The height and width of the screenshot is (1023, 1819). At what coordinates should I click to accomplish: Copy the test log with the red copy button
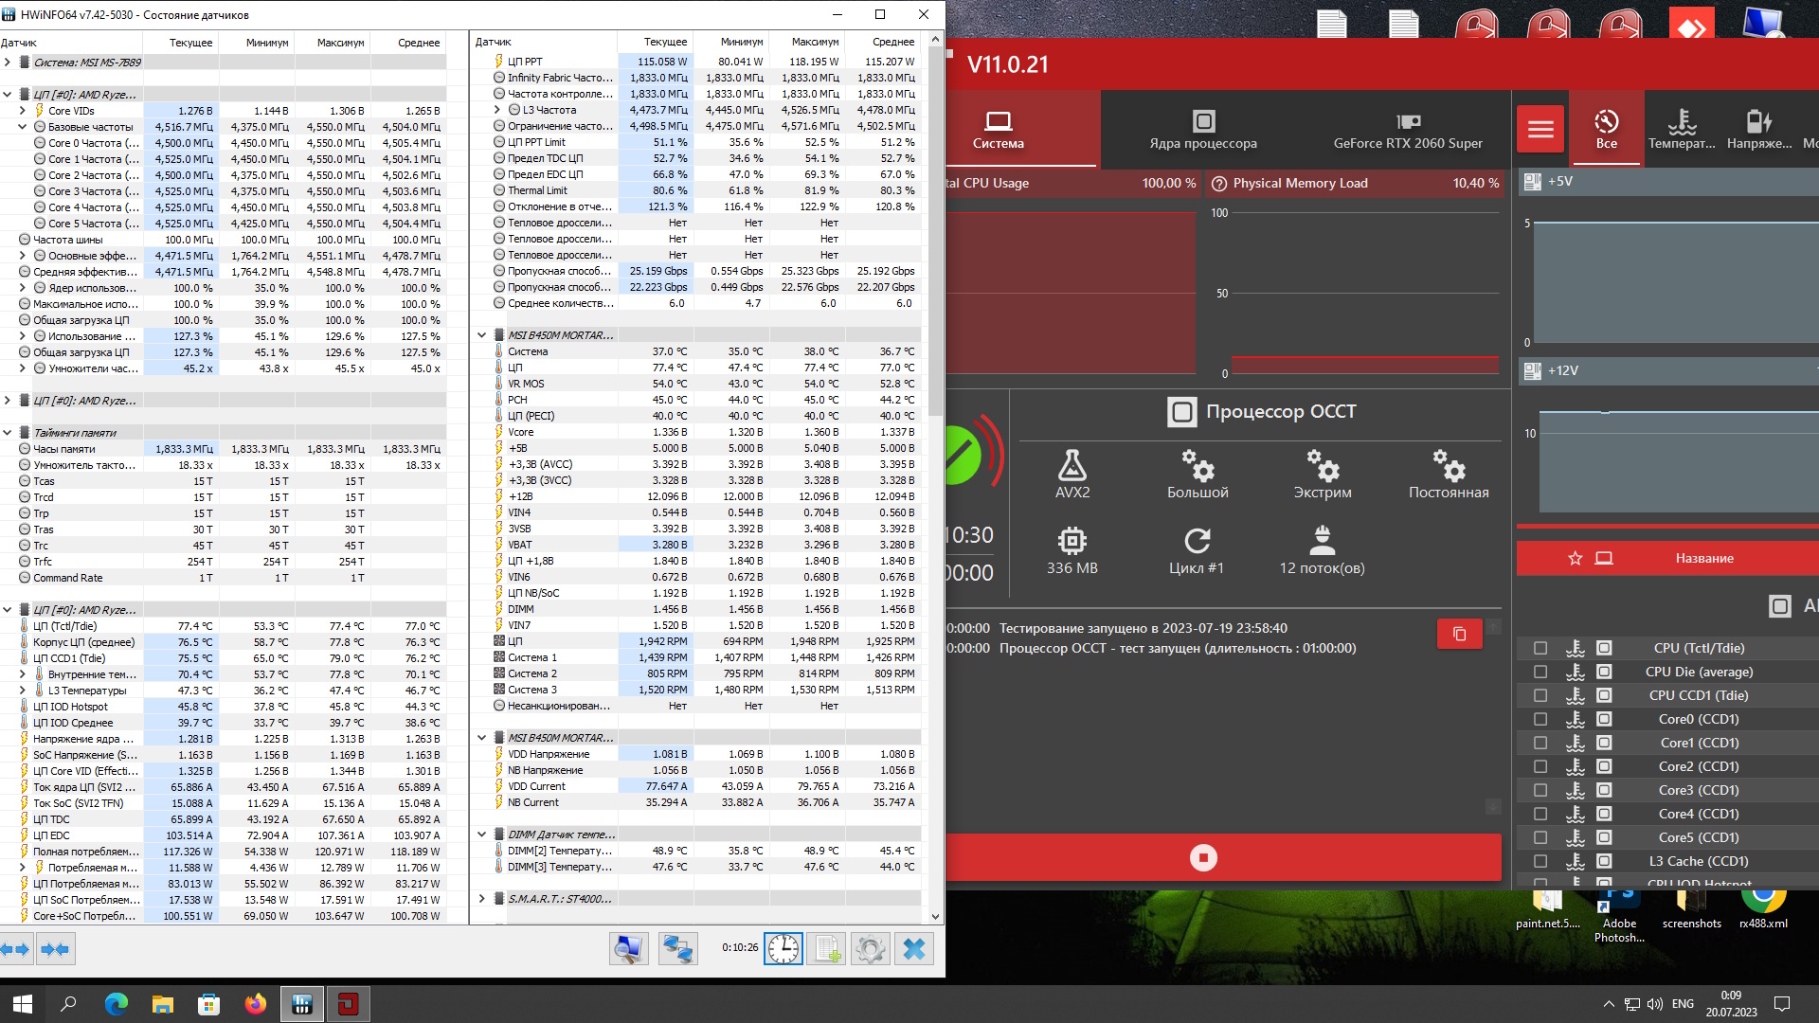click(x=1459, y=634)
